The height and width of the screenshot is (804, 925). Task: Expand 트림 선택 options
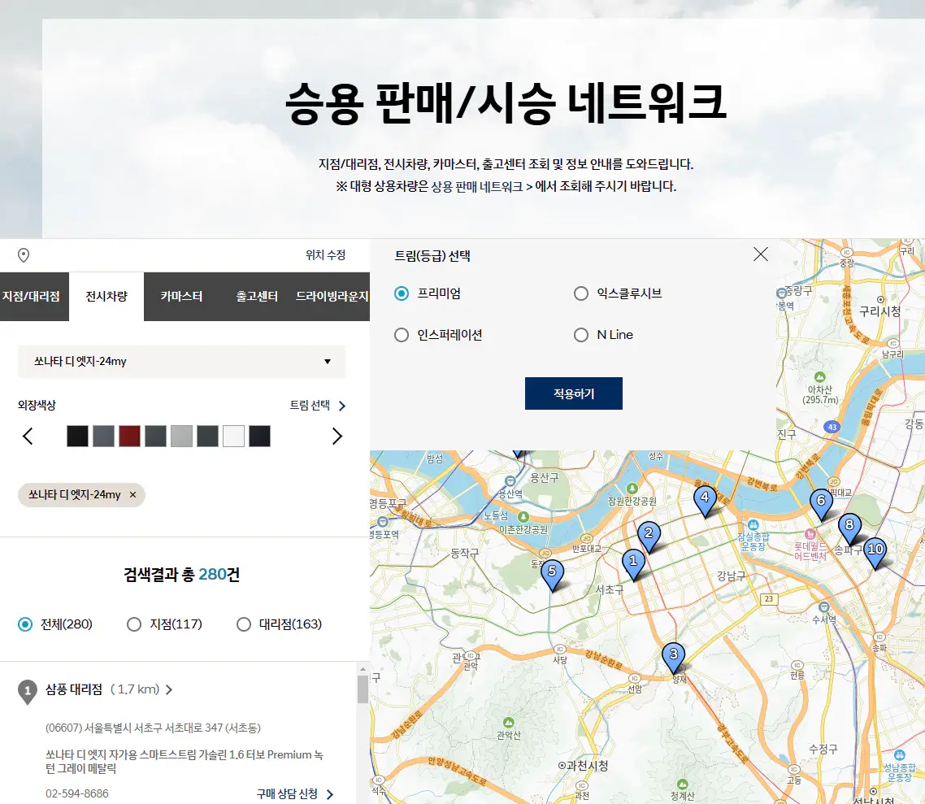point(317,405)
